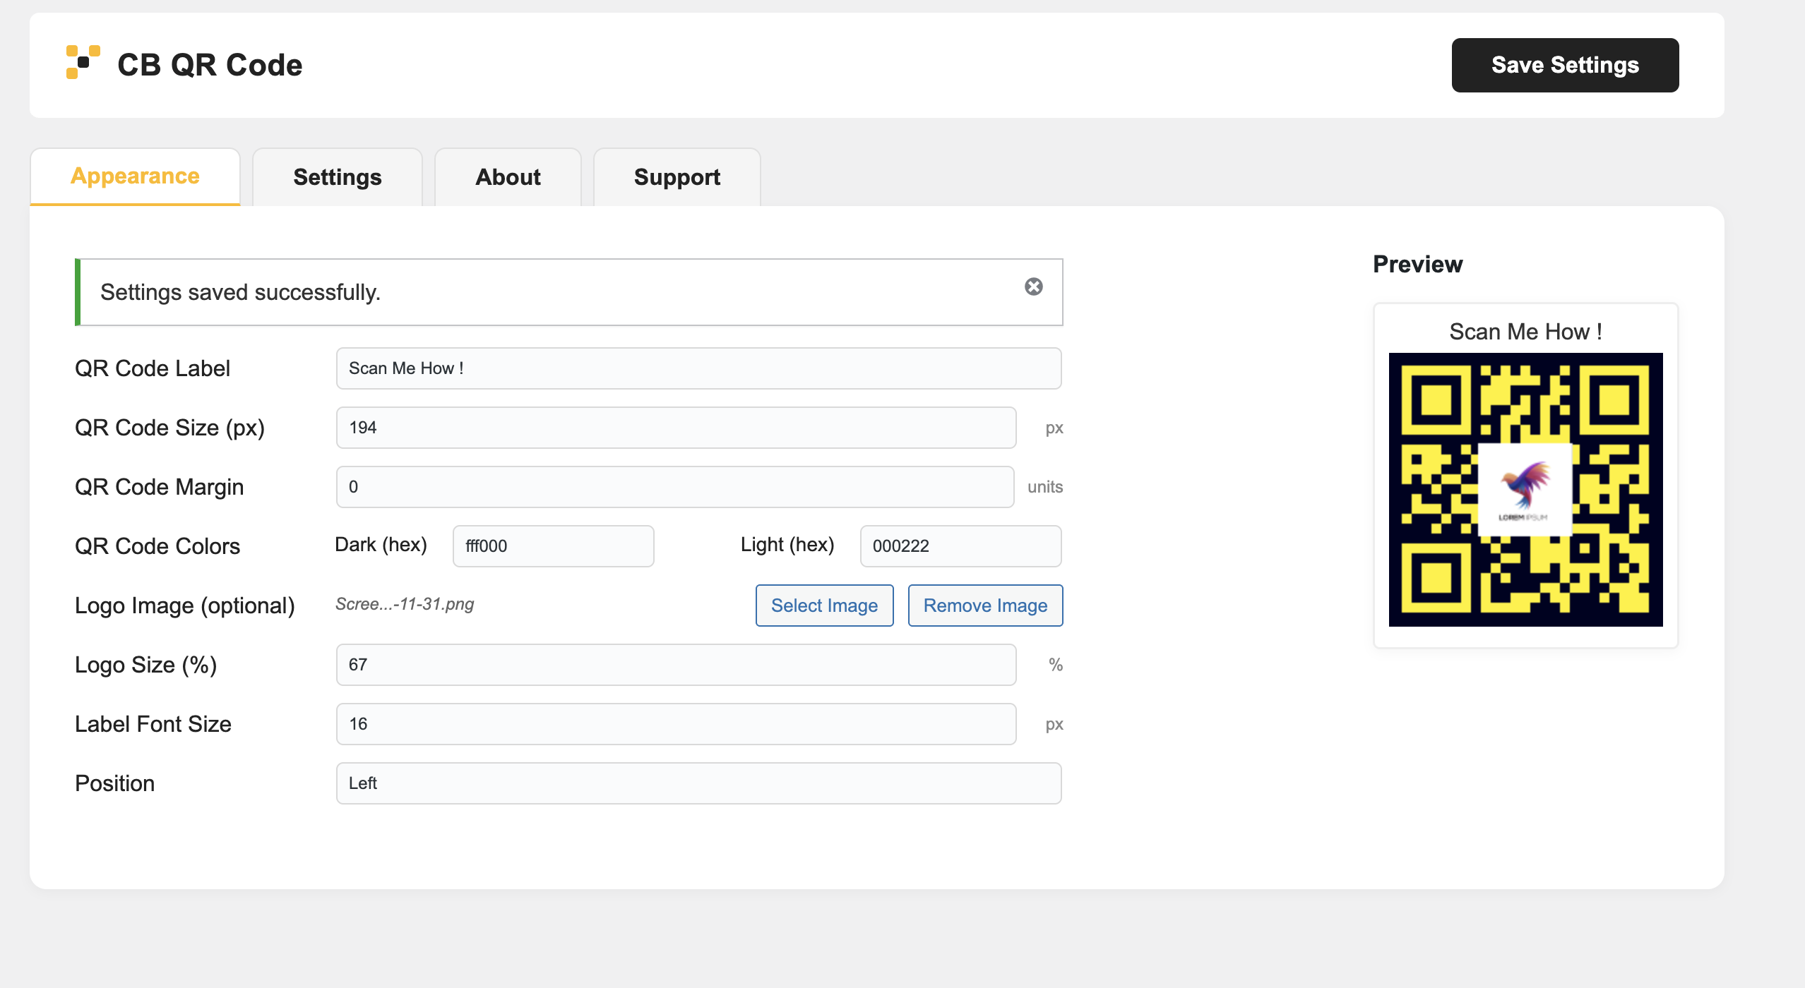Select the Appearance tab

[134, 177]
